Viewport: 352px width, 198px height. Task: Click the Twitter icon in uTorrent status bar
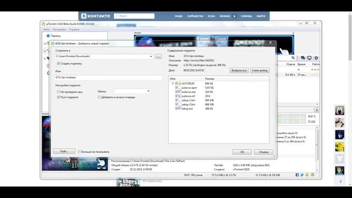[302, 175]
